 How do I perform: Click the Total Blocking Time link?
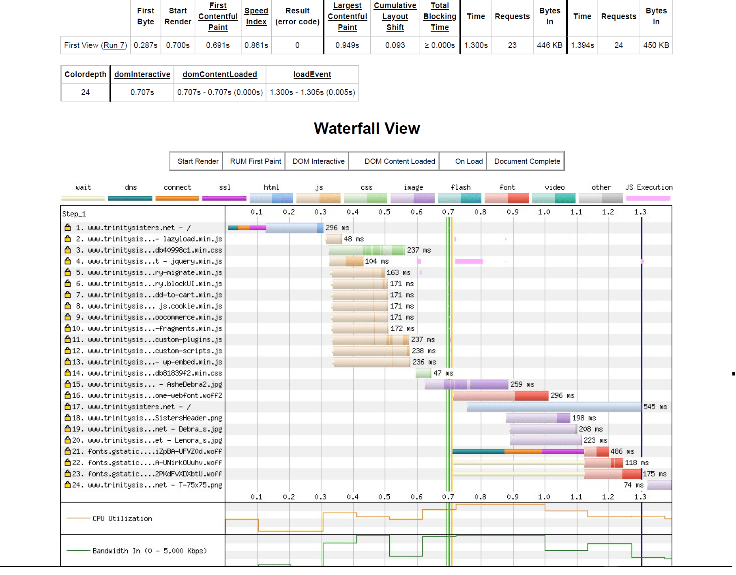click(x=440, y=17)
